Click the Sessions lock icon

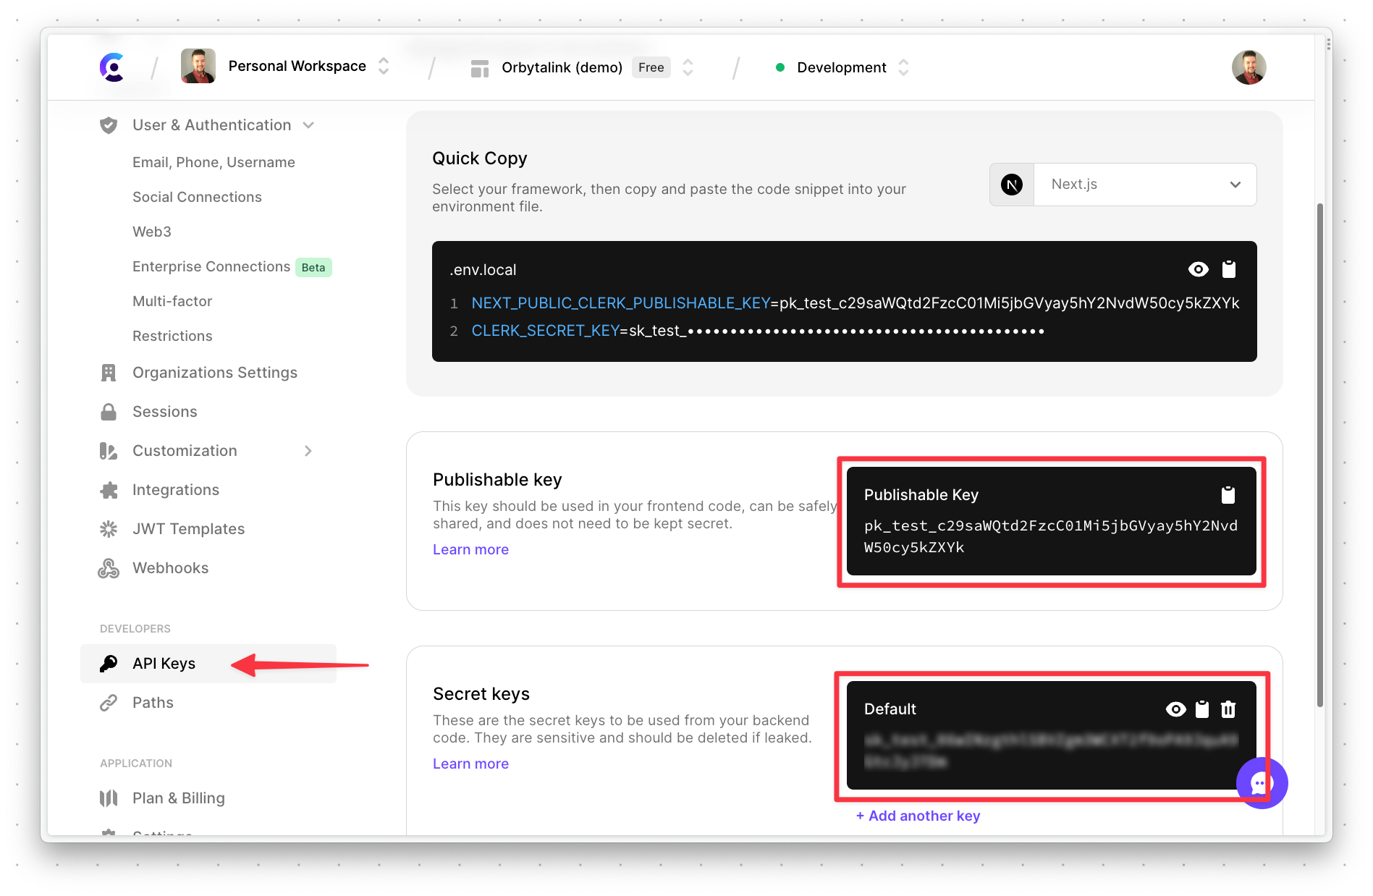coord(109,411)
